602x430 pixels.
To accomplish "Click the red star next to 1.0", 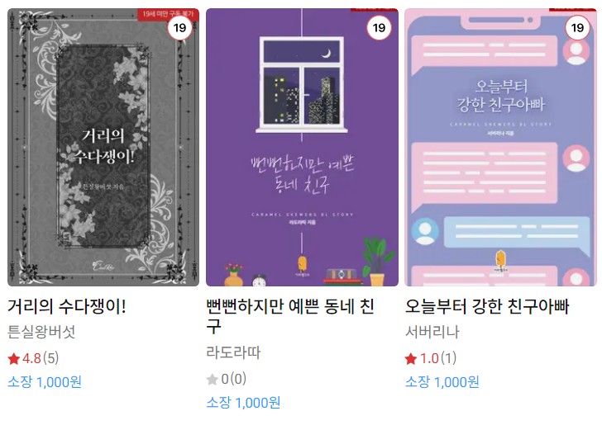I will coord(411,359).
